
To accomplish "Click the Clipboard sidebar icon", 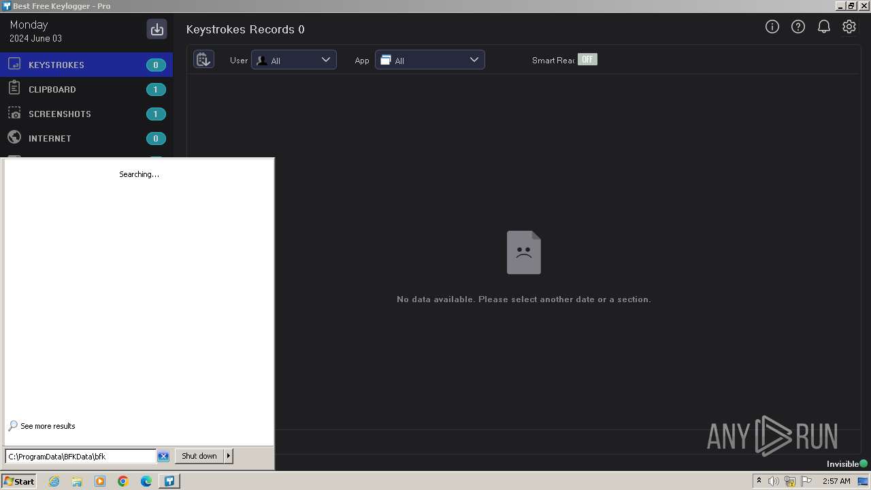I will [x=14, y=88].
